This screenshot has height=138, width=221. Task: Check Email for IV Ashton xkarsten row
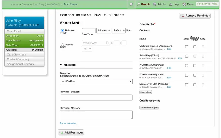coord(187,75)
